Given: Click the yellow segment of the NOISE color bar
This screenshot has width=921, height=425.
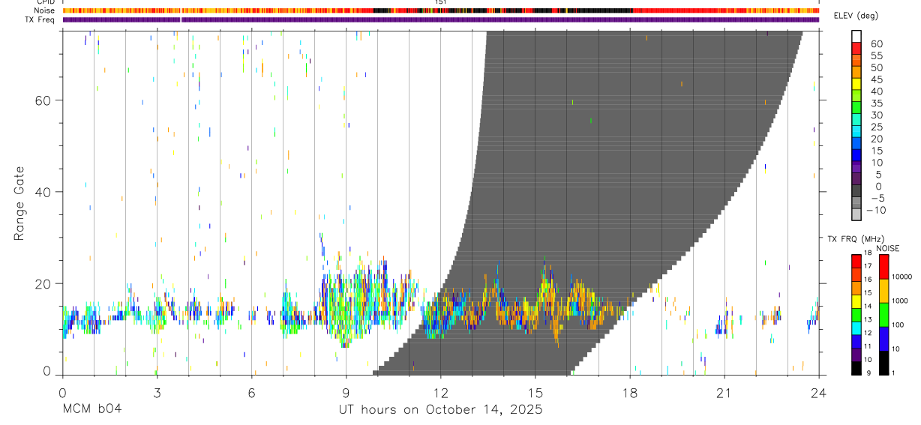Looking at the screenshot, I should tap(883, 290).
